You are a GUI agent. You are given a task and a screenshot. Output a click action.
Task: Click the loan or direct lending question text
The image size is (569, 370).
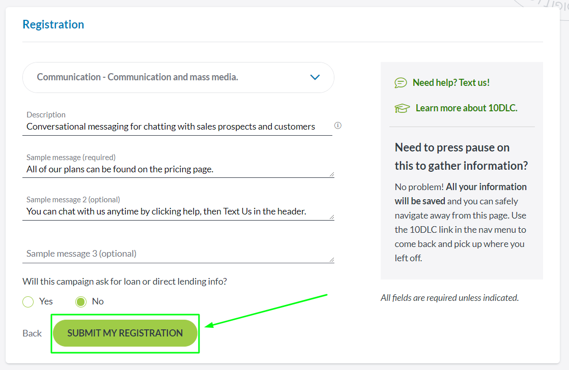pos(124,281)
